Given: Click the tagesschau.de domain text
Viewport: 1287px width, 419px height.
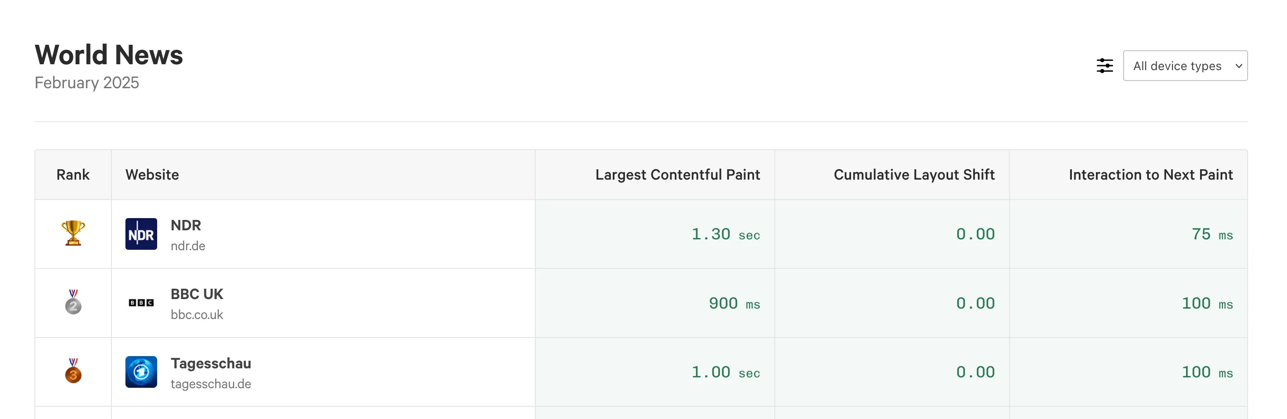Looking at the screenshot, I should tap(211, 384).
